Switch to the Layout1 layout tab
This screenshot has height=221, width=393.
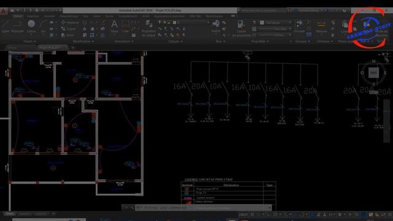25,214
